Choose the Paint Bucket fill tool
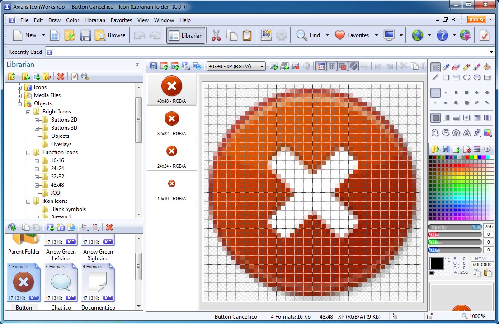 tap(487, 67)
